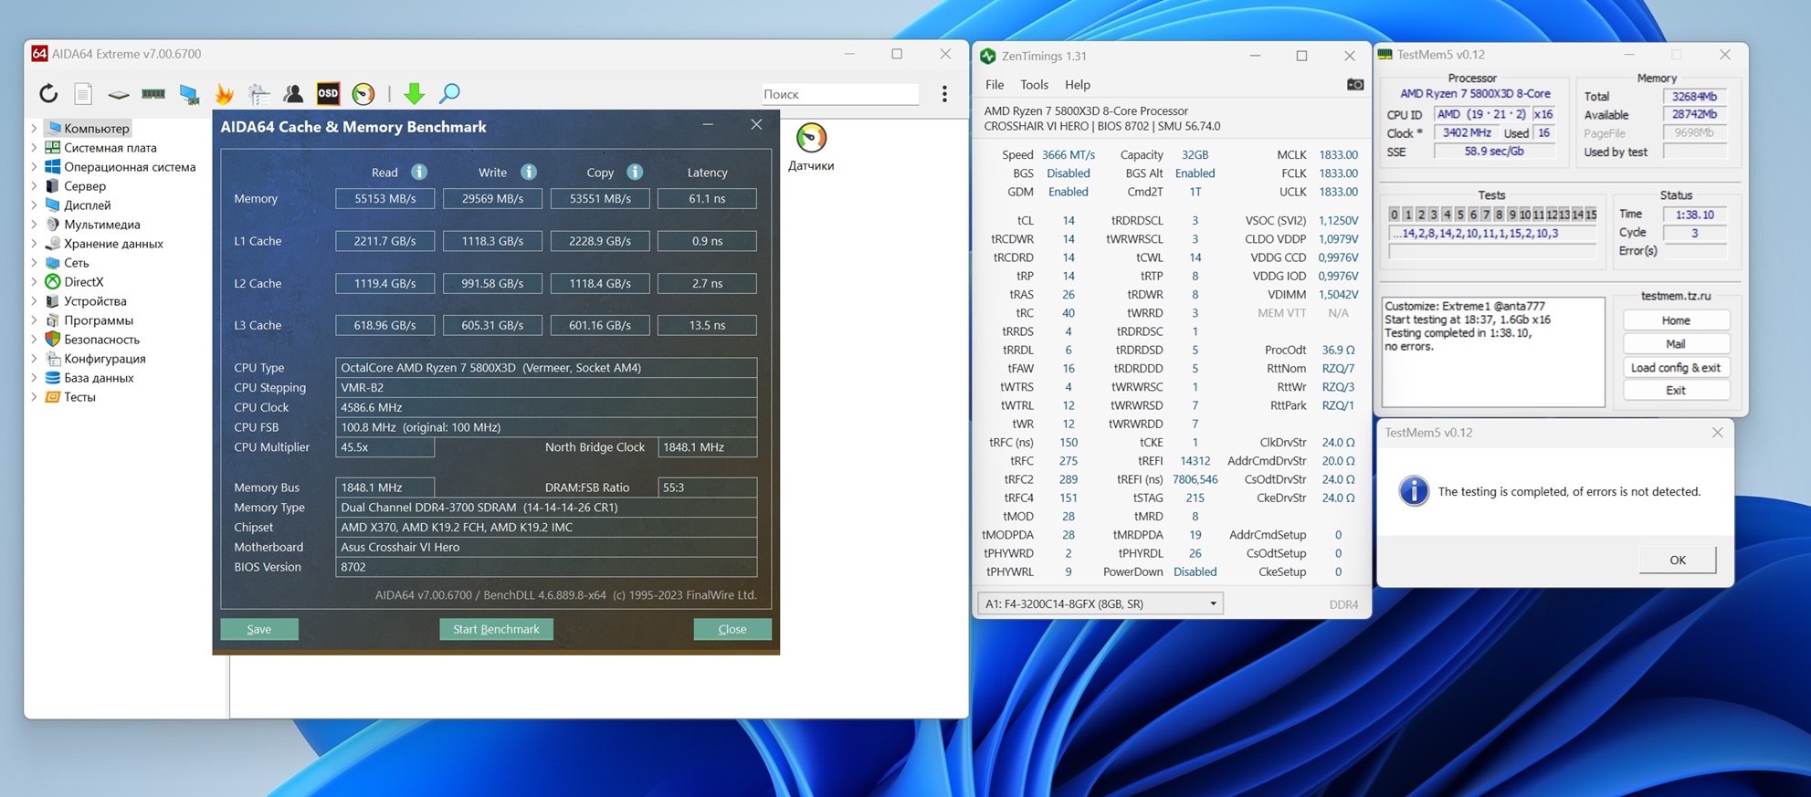Click the gear checklist toolbar icon in AIDA64
The height and width of the screenshot is (797, 1811).
pos(258,93)
